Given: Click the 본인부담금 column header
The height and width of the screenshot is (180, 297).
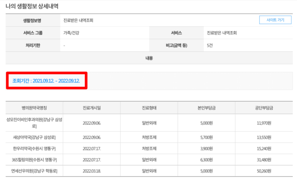Looking at the screenshot, I should click(x=207, y=108).
